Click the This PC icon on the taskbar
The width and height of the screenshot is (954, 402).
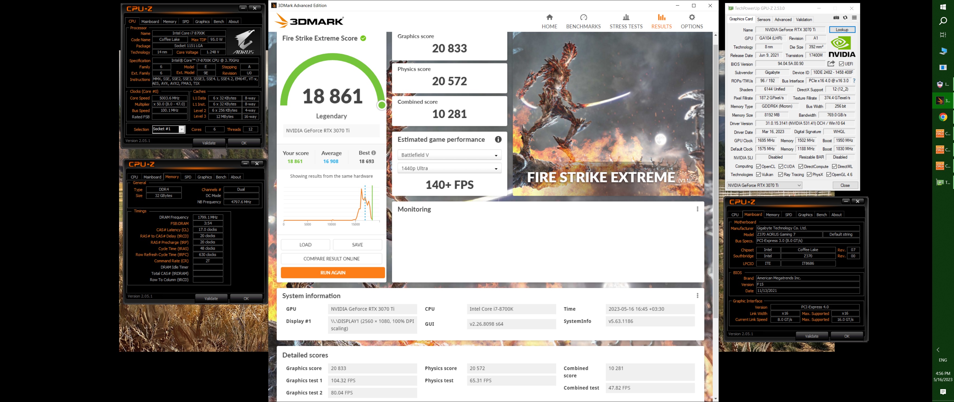tap(943, 51)
